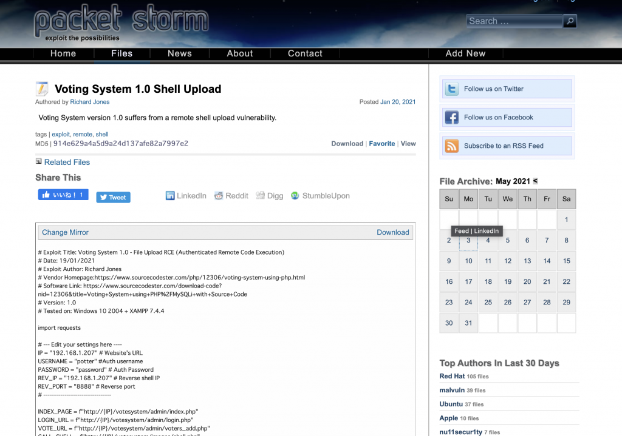Open author Richard Jones link

[x=90, y=102]
